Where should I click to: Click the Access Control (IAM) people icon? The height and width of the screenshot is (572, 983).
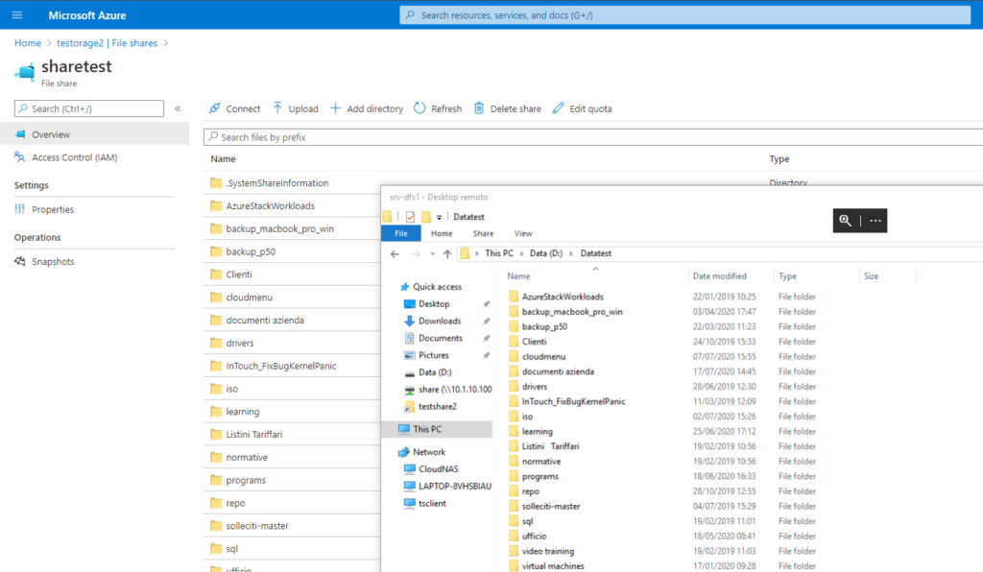point(20,157)
